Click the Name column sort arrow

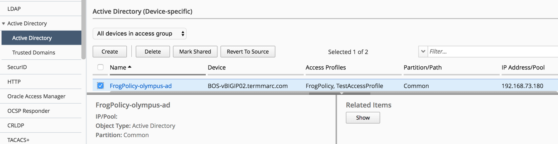tap(130, 67)
